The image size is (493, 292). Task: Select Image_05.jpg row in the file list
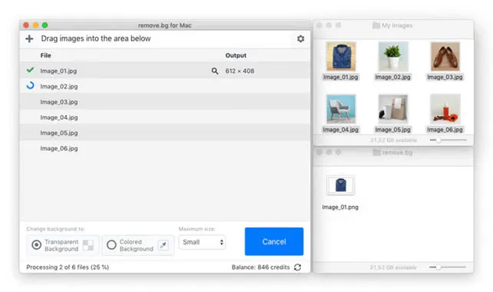[165, 133]
